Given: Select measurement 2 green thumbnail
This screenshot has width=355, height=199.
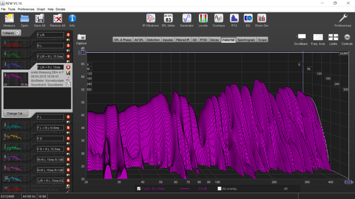Looking at the screenshot, I should point(16,55).
